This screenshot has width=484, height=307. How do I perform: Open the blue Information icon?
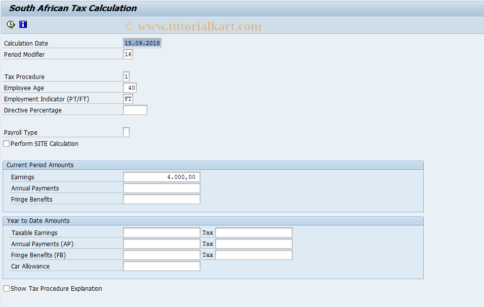tap(23, 24)
